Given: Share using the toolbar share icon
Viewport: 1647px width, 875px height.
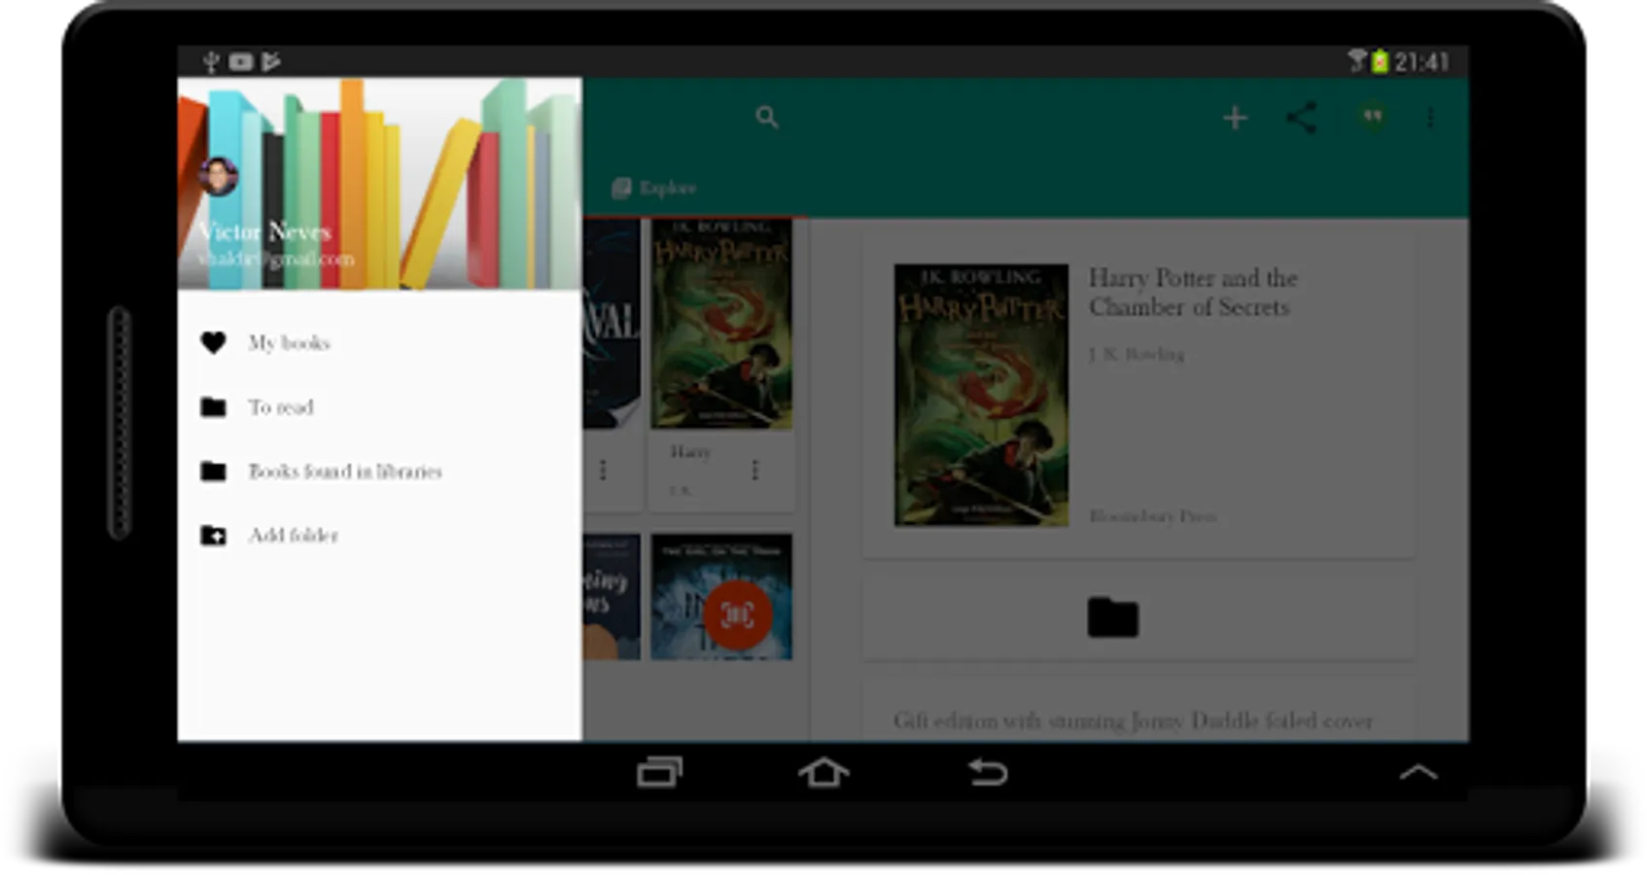Looking at the screenshot, I should pyautogui.click(x=1302, y=118).
